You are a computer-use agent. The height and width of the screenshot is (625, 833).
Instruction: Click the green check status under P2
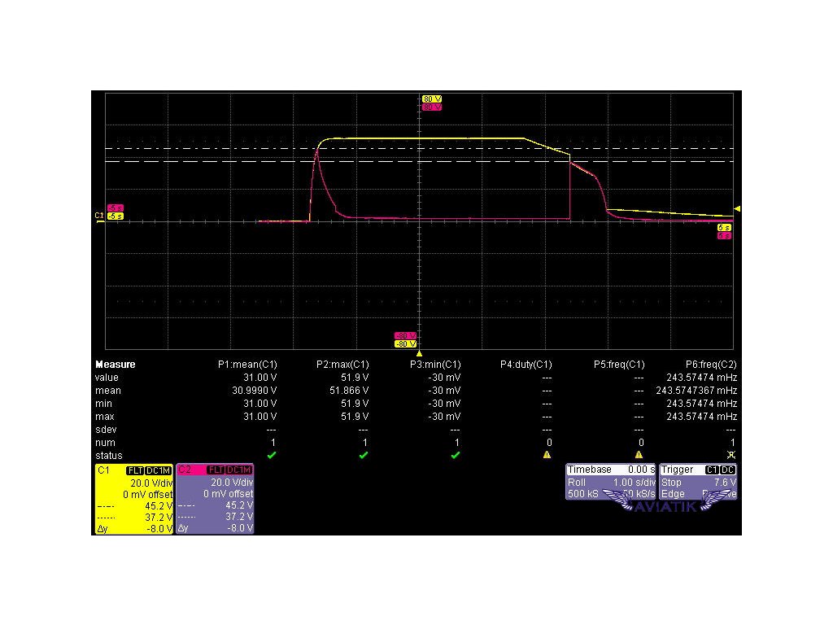pos(364,455)
